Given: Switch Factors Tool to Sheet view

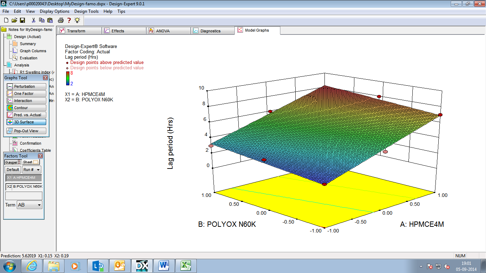Looking at the screenshot, I should click(x=31, y=162).
